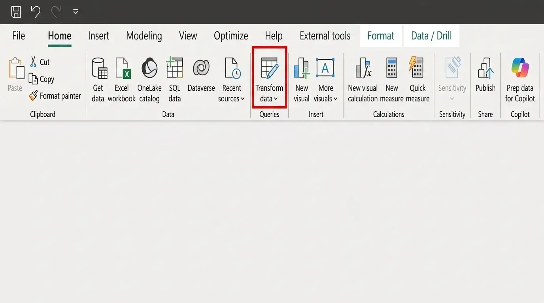This screenshot has width=544, height=303.
Task: Expand the Transform data dropdown
Action: tap(269, 80)
